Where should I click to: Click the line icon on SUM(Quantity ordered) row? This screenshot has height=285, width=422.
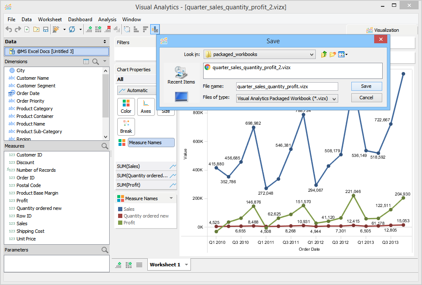click(x=173, y=176)
